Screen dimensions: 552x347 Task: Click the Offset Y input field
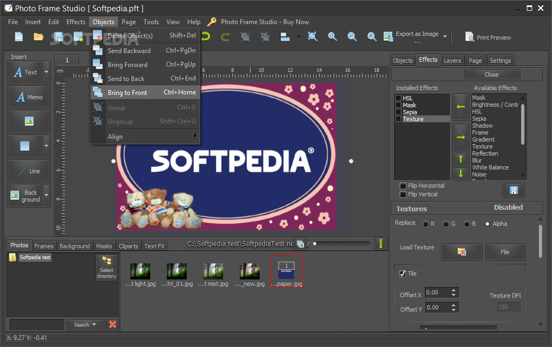point(438,308)
